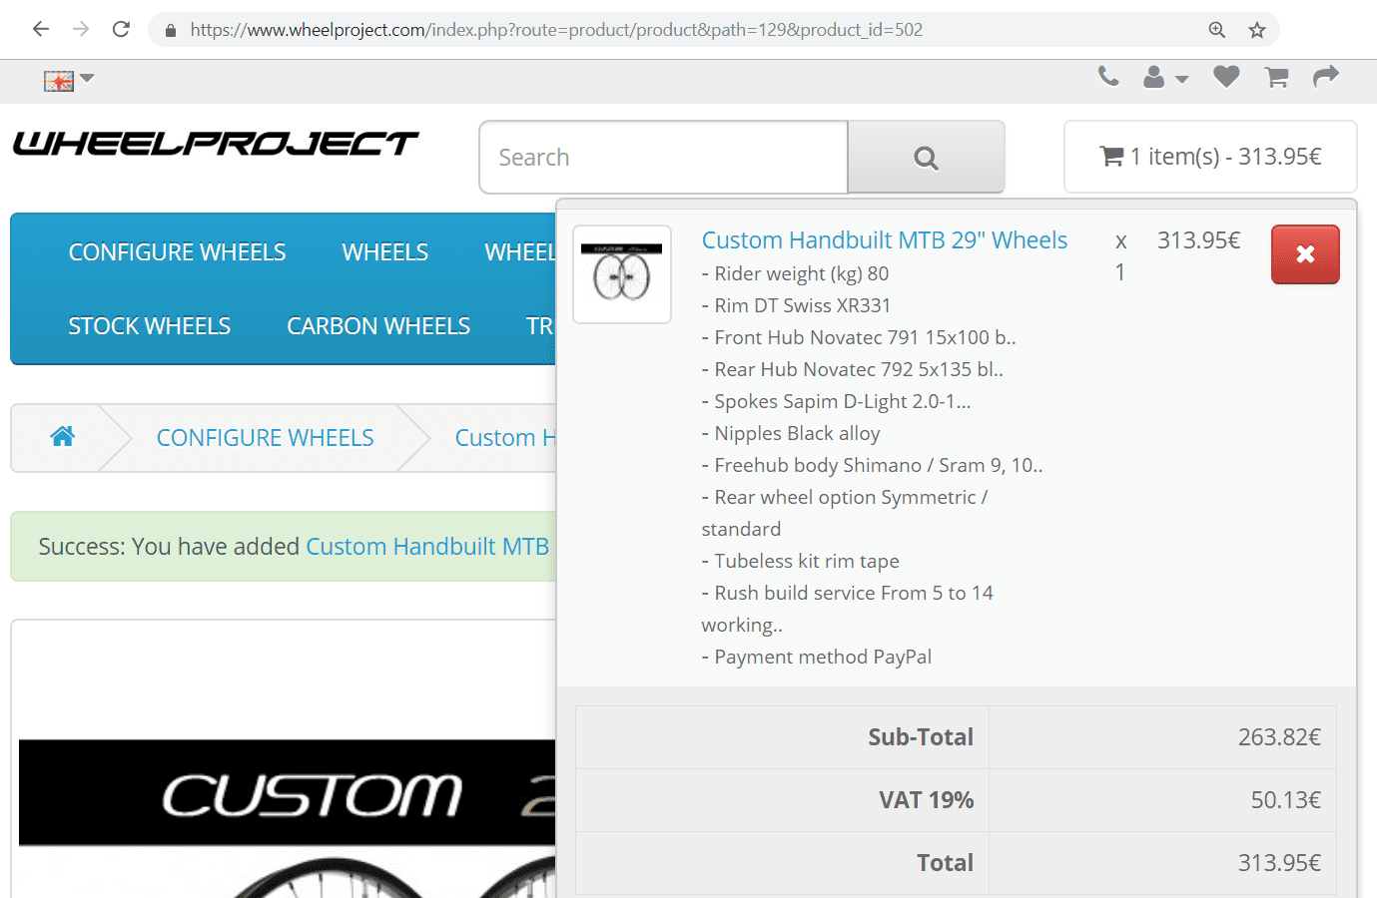Go back to the previous browser page
The image size is (1377, 898).
[41, 30]
